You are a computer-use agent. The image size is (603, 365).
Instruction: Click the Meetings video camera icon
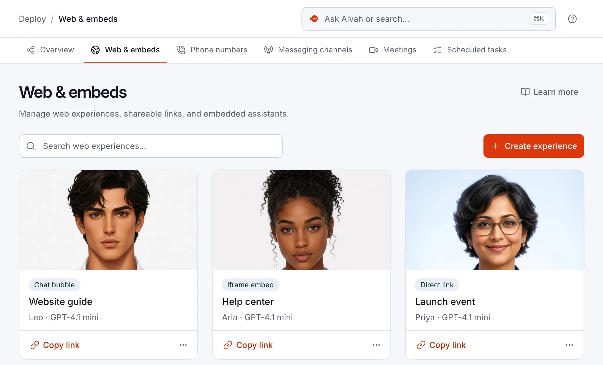[x=373, y=50]
